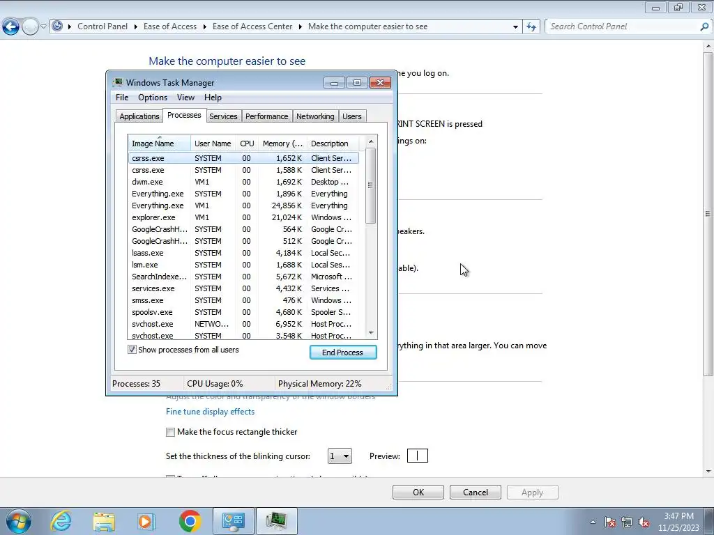
Task: Open the Windows Start menu
Action: pos(19,521)
